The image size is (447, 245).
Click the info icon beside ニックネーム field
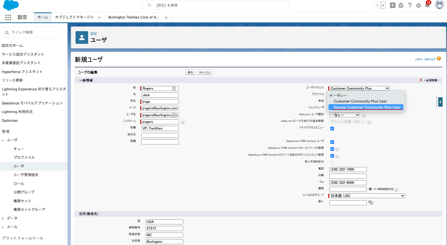(183, 122)
